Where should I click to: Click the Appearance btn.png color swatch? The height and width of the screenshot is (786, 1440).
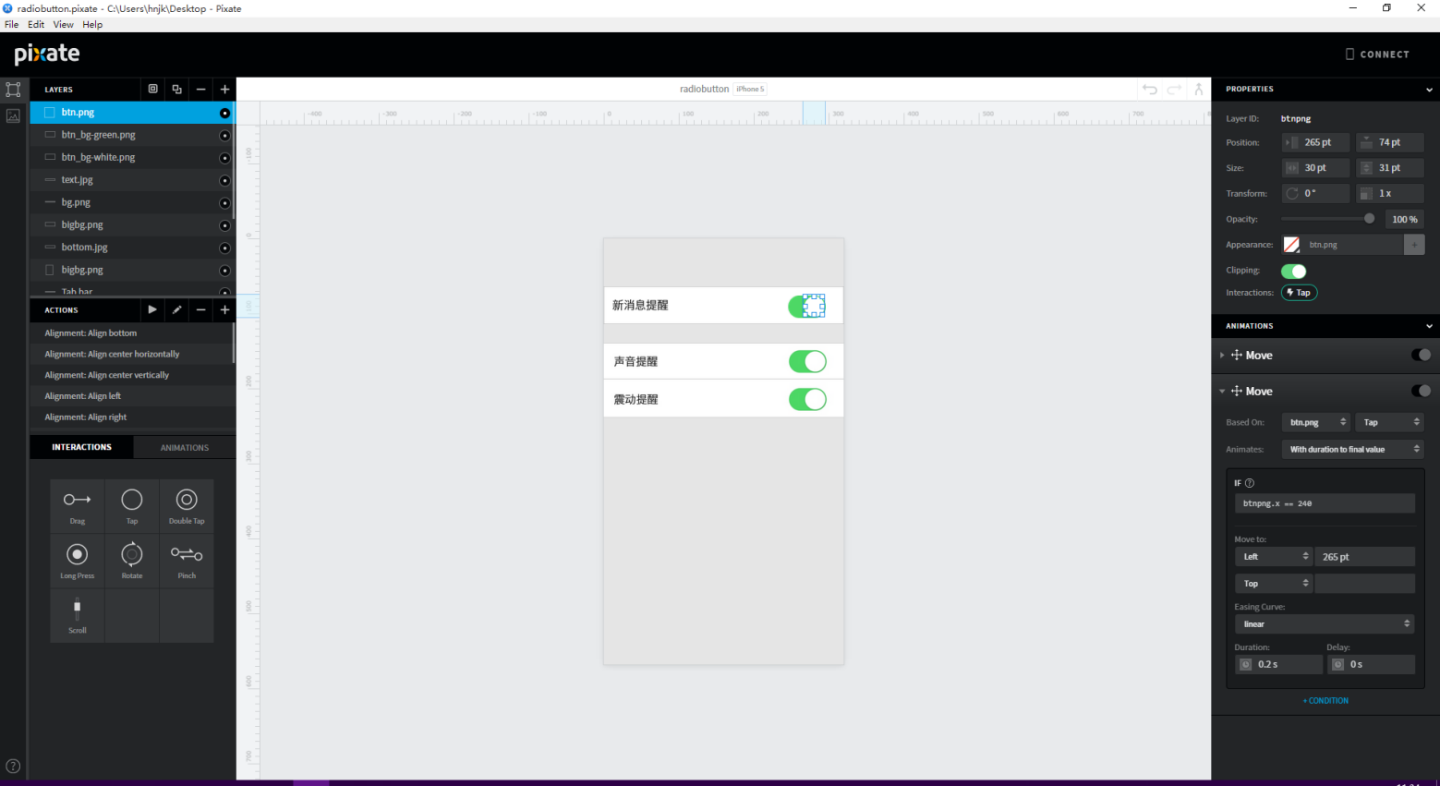1291,245
